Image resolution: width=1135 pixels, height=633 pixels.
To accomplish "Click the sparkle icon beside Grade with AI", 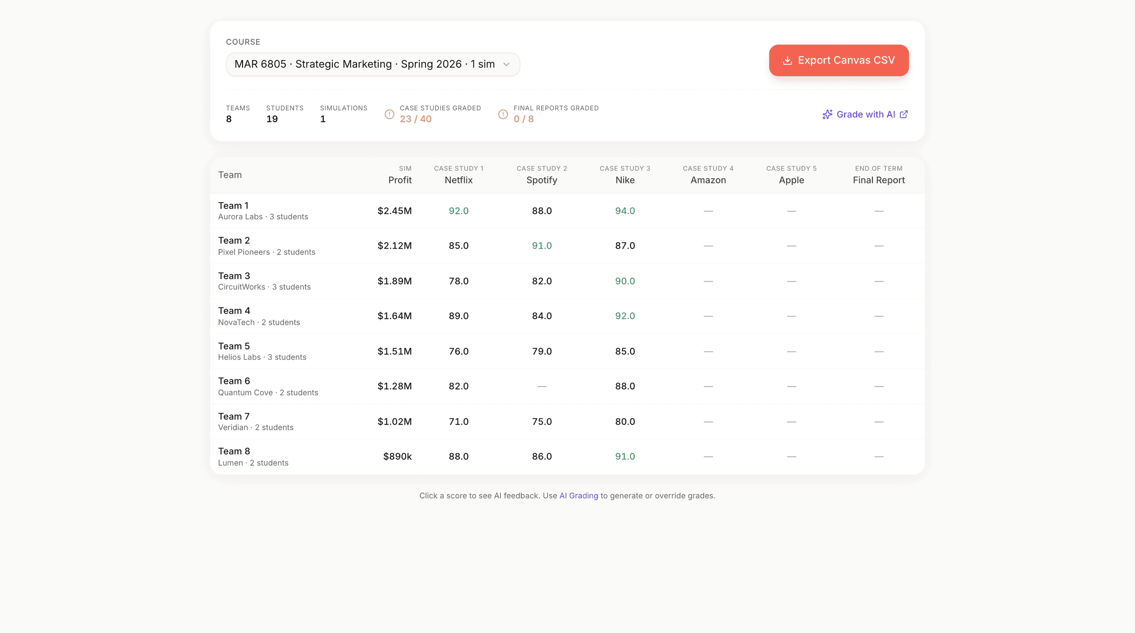I will pyautogui.click(x=827, y=114).
